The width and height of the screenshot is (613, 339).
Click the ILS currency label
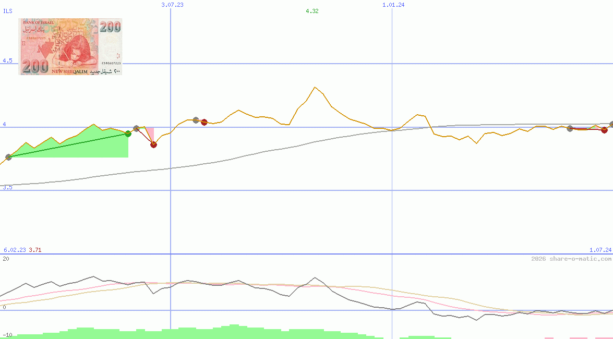pos(8,11)
